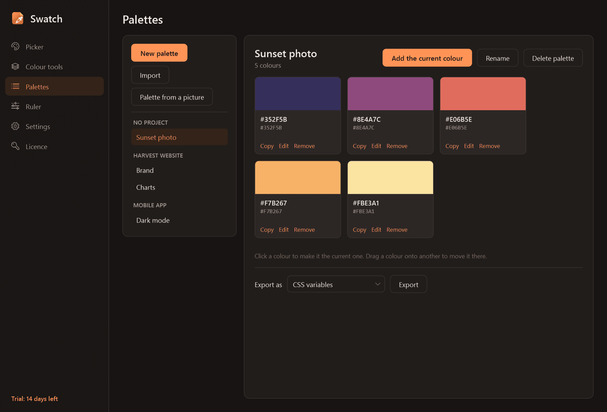Edit the #E06B5E colour
This screenshot has height=412, width=607.
click(469, 146)
